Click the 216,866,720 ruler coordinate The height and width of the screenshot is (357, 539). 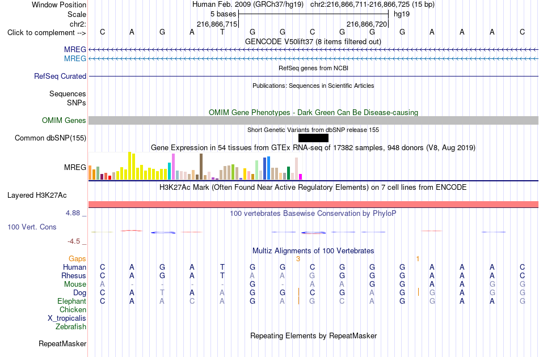[367, 24]
